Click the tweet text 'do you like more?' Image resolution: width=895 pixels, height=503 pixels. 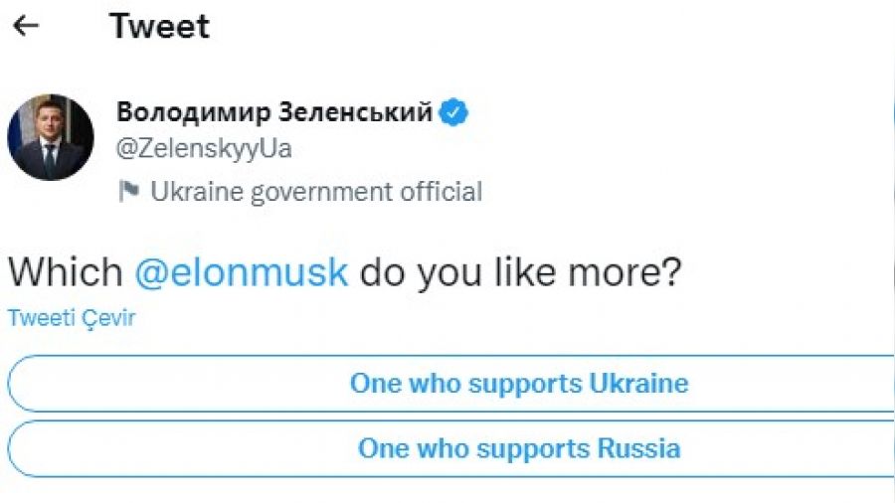pos(520,272)
